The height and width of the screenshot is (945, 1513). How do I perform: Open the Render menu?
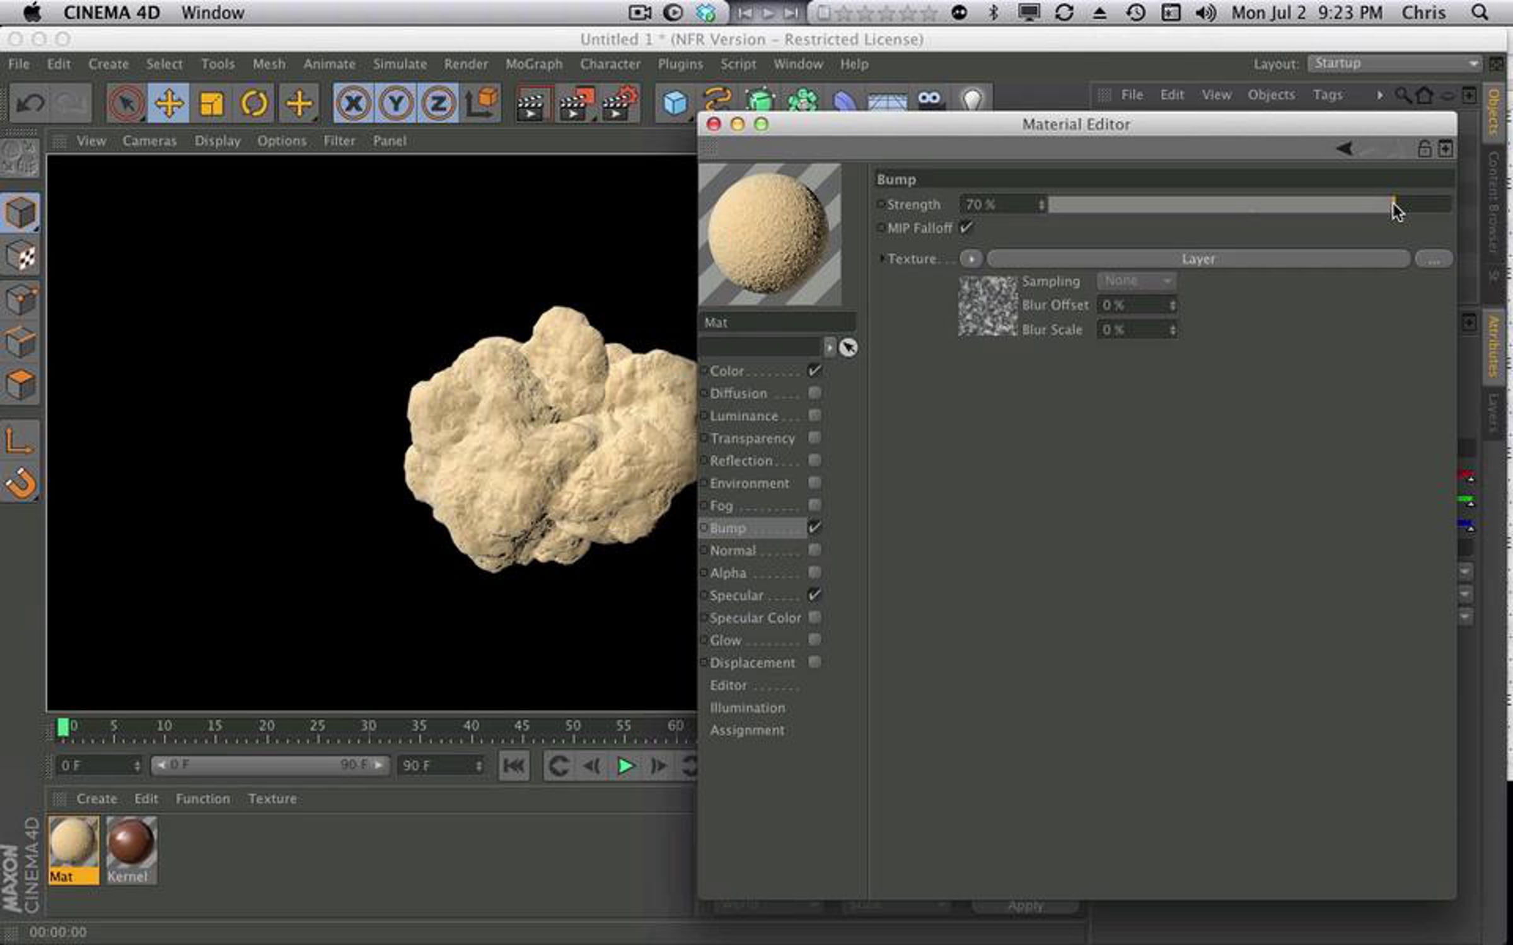pyautogui.click(x=466, y=64)
